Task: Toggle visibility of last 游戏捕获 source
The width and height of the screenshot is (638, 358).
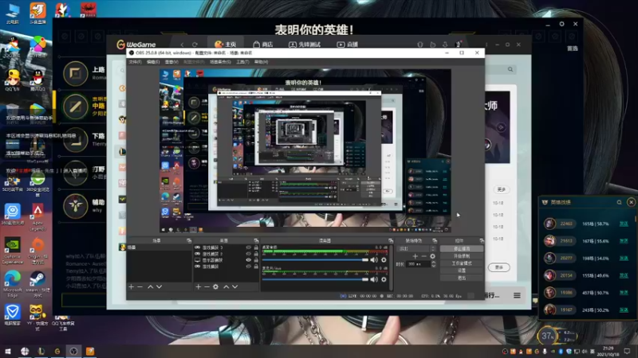Action: point(248,267)
